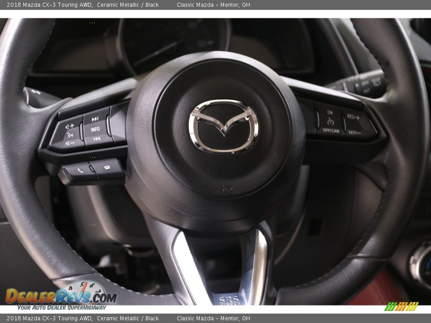431x323 pixels.
Task: Tap the RES/+ cruise button
Action: click(353, 117)
